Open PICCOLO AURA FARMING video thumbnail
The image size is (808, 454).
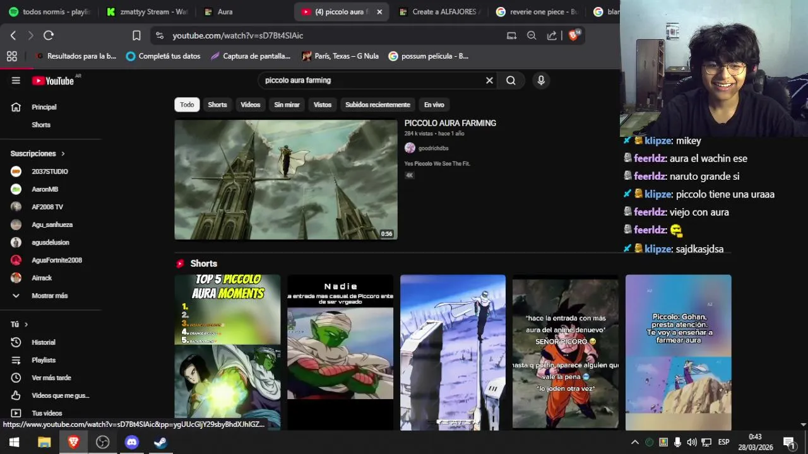click(286, 180)
